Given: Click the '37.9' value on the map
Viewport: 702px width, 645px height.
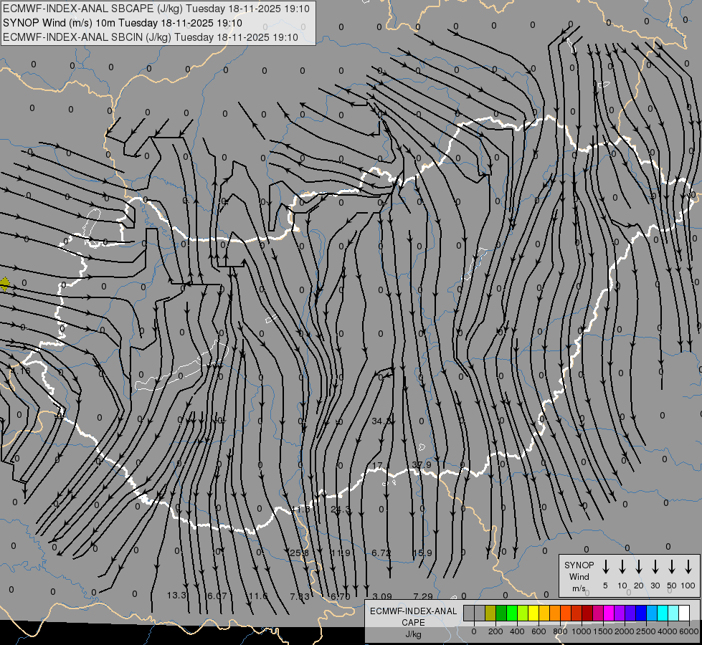Looking at the screenshot, I should point(422,465).
